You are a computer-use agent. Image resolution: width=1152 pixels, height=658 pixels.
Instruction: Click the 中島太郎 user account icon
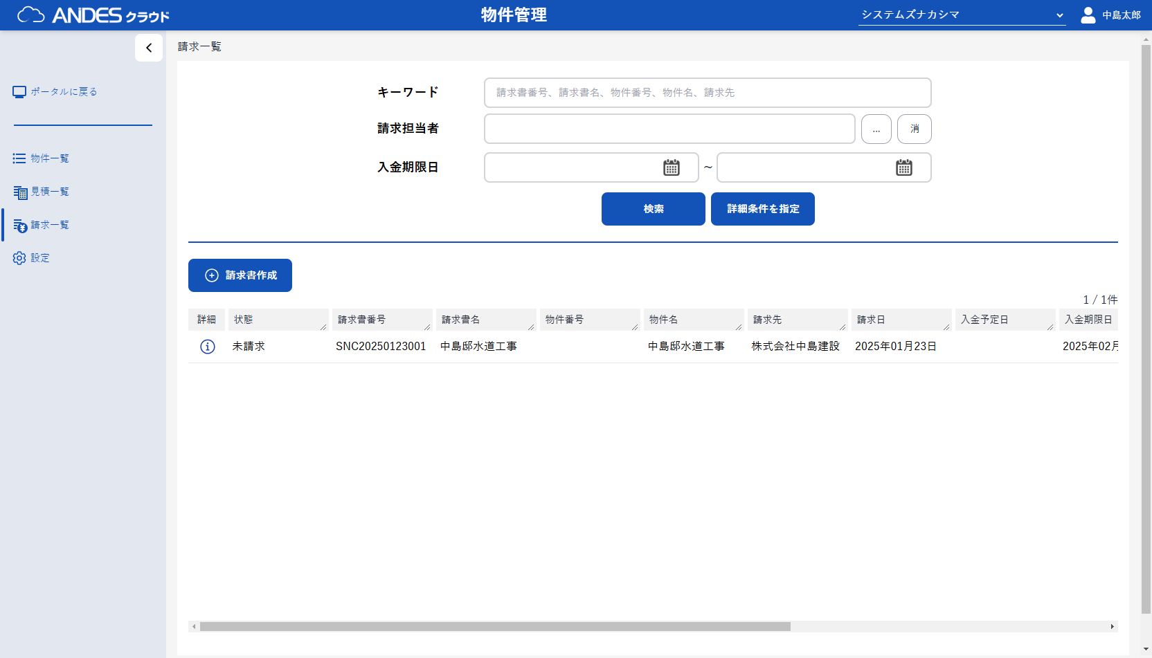coord(1087,15)
